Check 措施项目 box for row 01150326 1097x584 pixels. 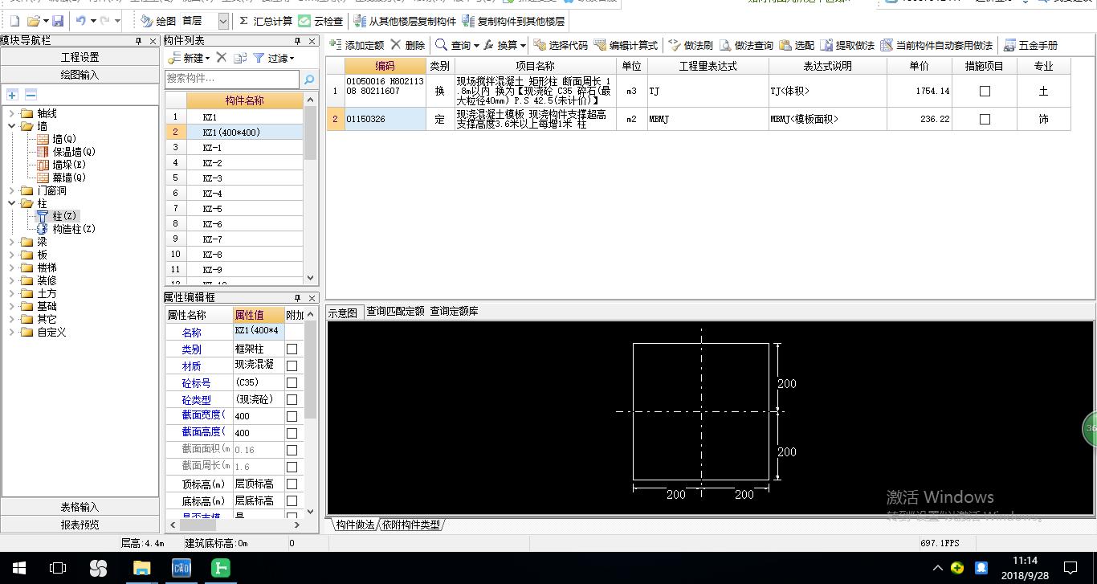point(985,119)
